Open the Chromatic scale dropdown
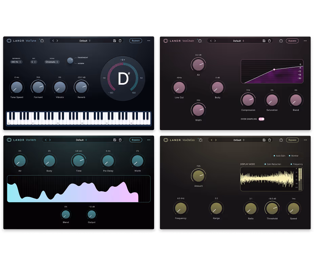Viewport: 314px width, 266px height. pyautogui.click(x=52, y=62)
